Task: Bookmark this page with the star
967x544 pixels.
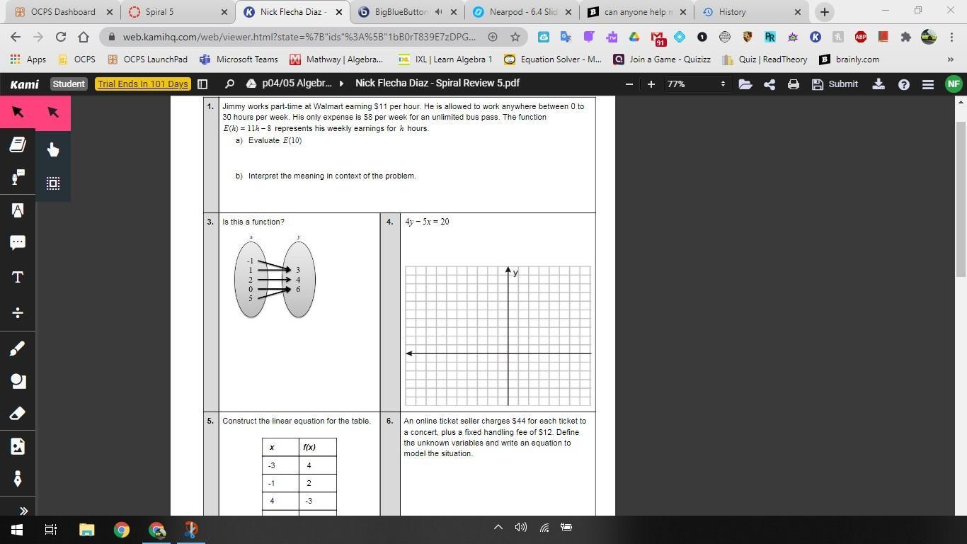Action: (x=515, y=37)
